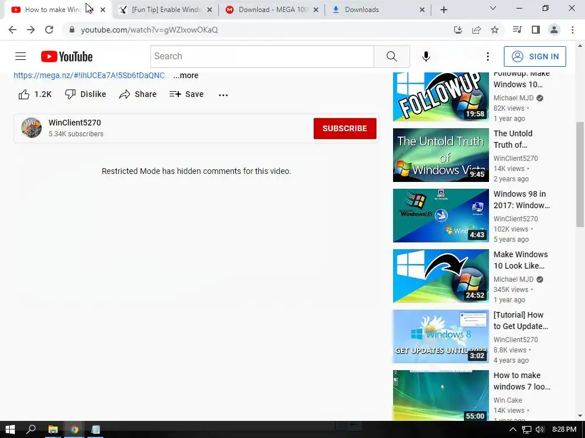The image size is (585, 438).
Task: Open more actions ellipsis under video
Action: (223, 95)
